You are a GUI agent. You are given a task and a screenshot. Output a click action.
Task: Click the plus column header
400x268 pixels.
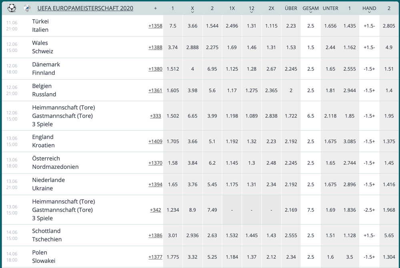click(155, 8)
